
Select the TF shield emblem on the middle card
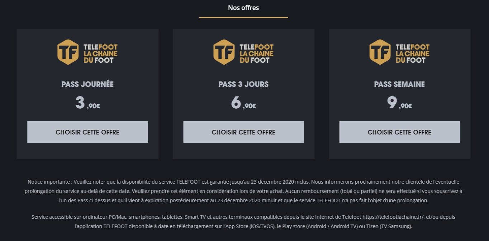click(x=224, y=52)
